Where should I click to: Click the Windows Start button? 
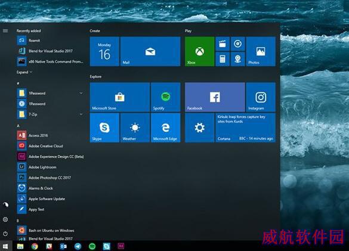pos(5,246)
